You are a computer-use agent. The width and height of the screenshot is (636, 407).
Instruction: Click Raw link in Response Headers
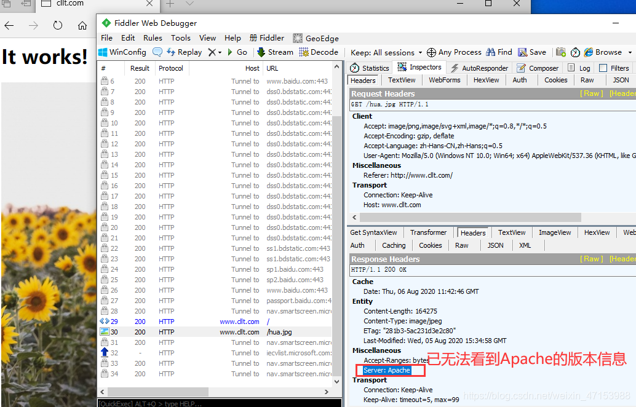[591, 259]
